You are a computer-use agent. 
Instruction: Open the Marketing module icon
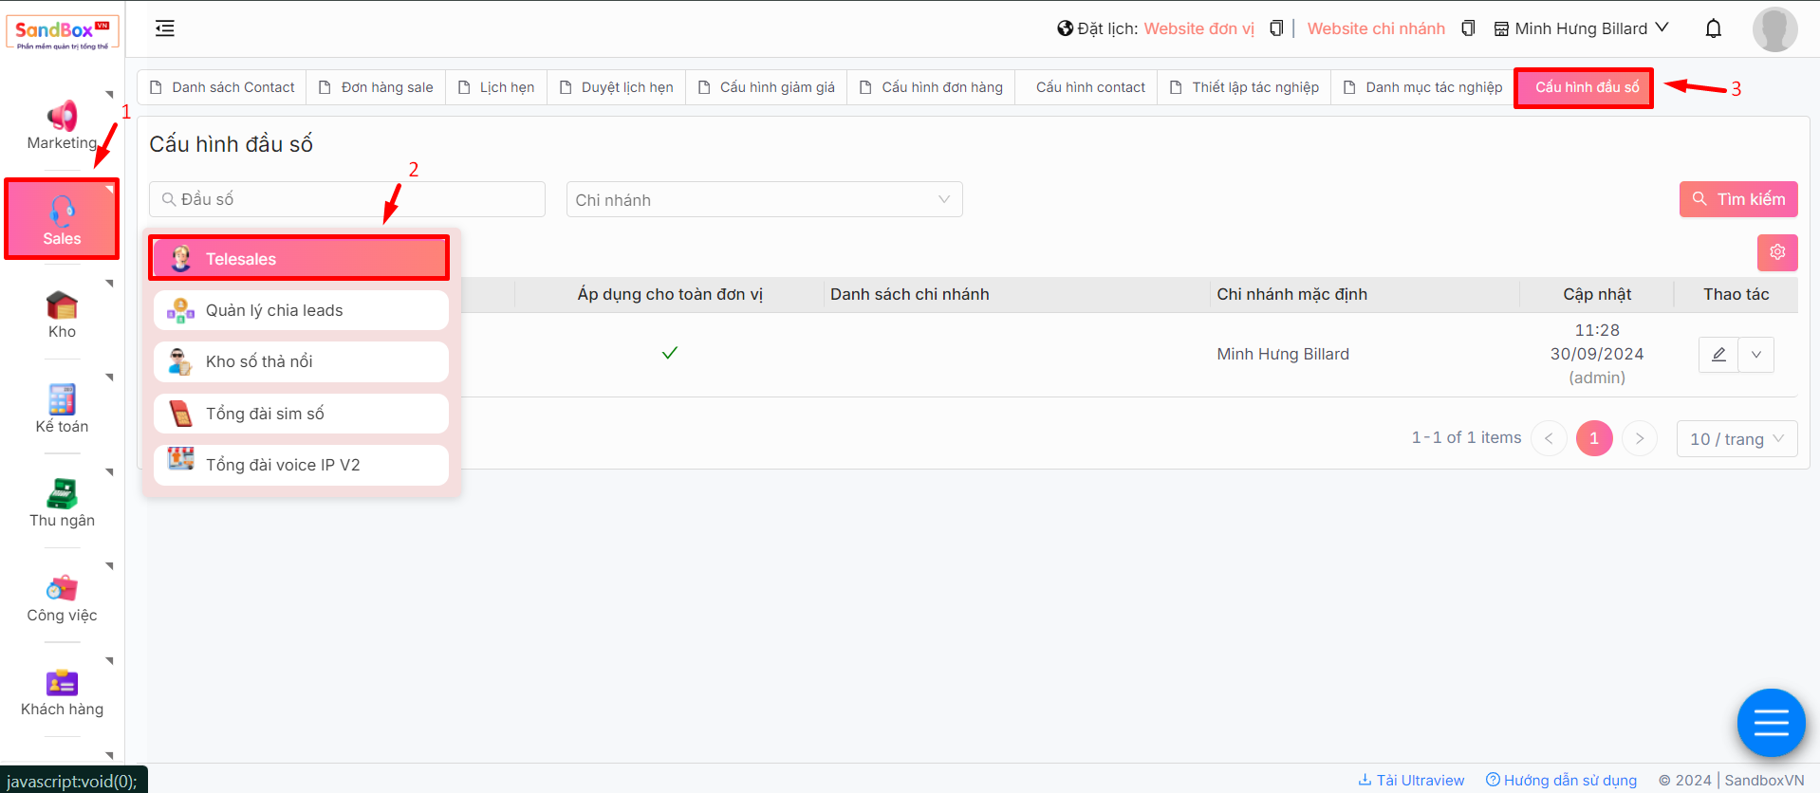(x=62, y=117)
